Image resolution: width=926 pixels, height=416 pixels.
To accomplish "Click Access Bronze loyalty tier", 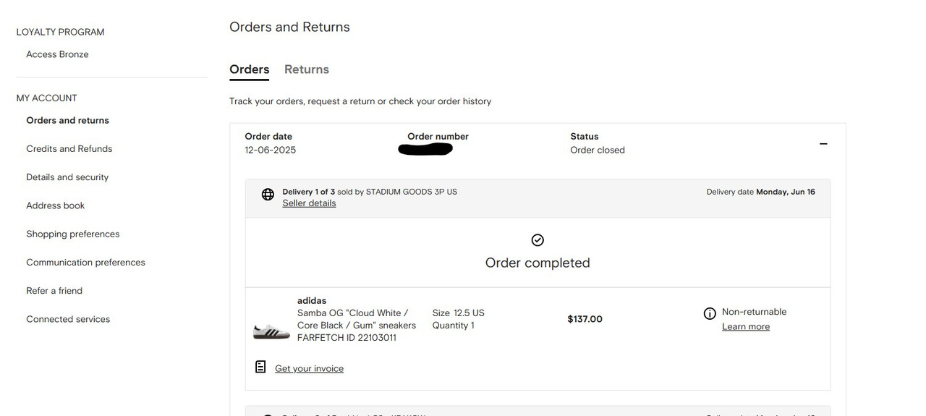I will pyautogui.click(x=57, y=54).
